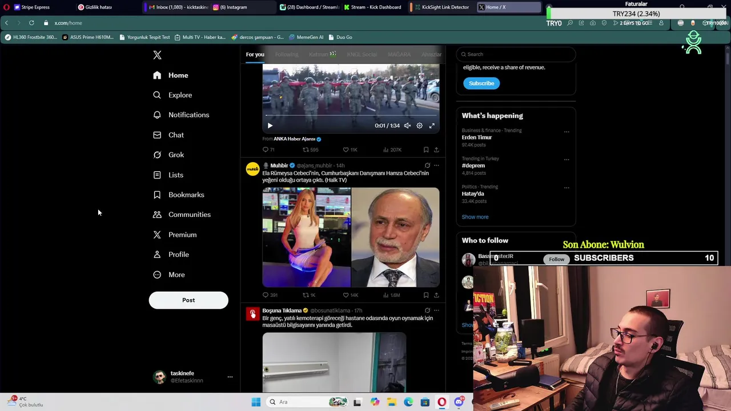Open Grok explain icon on Muhbir post
The height and width of the screenshot is (411, 731).
pyautogui.click(x=427, y=166)
